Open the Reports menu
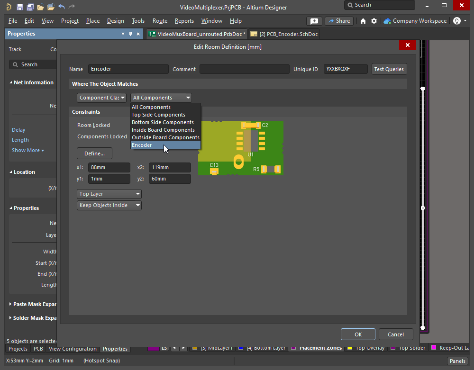Screen dimensions: 474x370 point(184,21)
